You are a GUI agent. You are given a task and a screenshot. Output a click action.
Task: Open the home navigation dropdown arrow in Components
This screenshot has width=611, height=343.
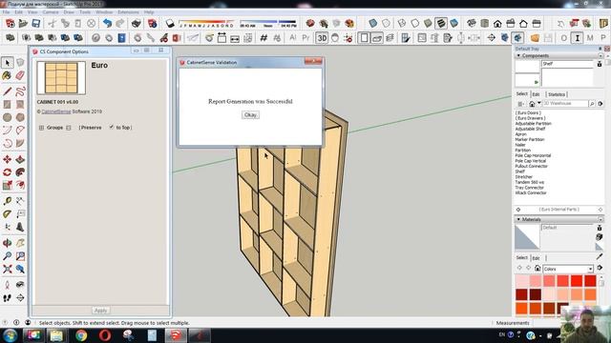tap(538, 104)
